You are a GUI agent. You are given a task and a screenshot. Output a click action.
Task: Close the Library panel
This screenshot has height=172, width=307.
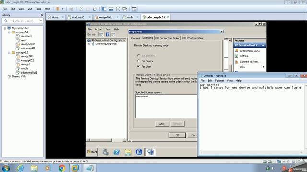click(x=42, y=15)
